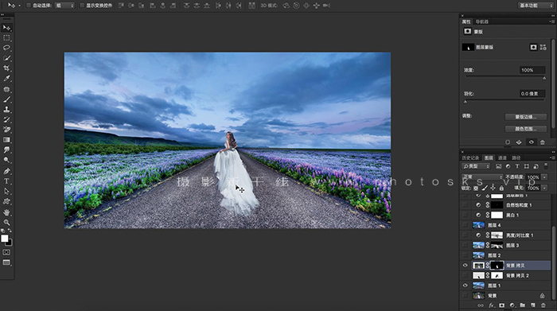557x311 pixels.
Task: Switch to the 属性 tab
Action: point(466,21)
